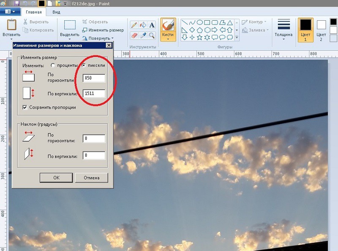Switch to the Вид tab
The image size is (338, 251).
[56, 12]
